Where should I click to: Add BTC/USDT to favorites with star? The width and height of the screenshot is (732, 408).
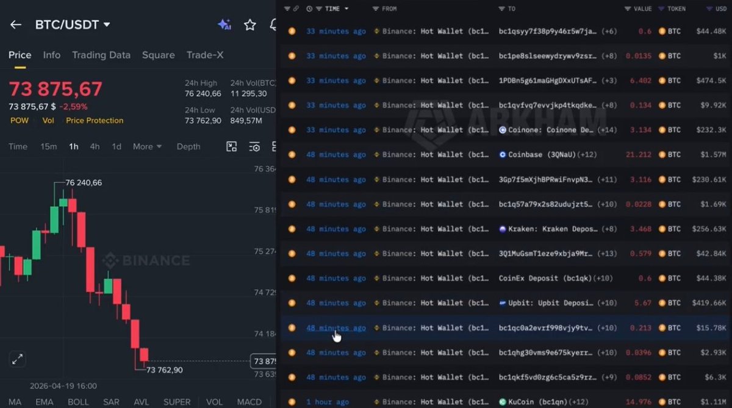250,24
